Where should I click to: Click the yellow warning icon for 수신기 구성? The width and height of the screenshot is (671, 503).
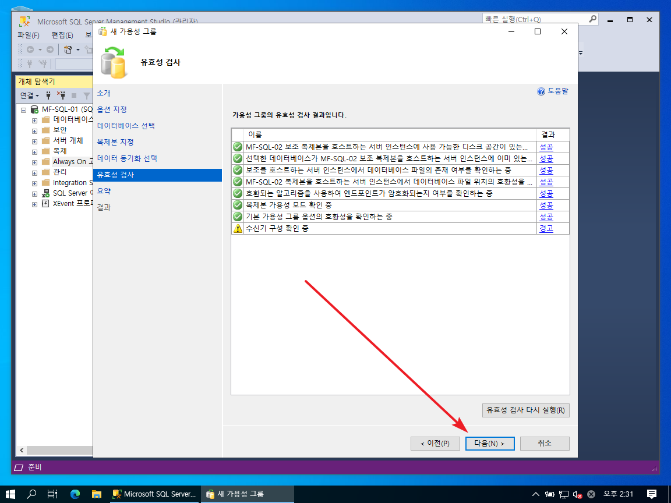(x=238, y=228)
